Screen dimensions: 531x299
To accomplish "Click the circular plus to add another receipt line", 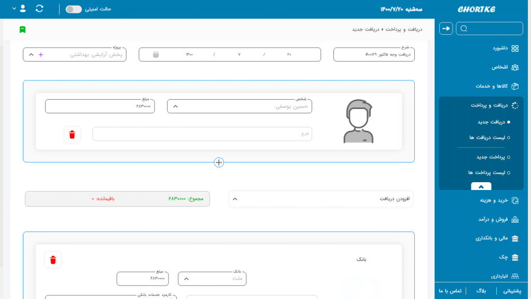I will (x=219, y=162).
